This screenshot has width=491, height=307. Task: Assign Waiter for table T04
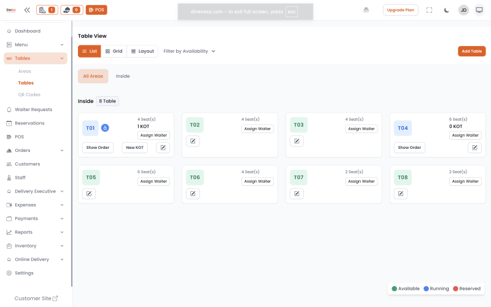coord(465,135)
